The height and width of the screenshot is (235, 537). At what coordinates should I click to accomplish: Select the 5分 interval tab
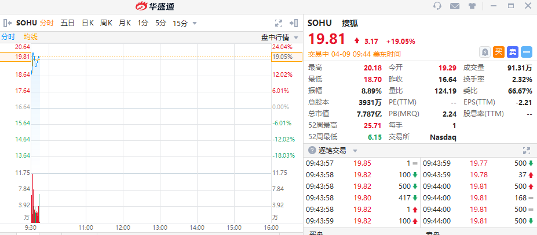tap(160, 23)
